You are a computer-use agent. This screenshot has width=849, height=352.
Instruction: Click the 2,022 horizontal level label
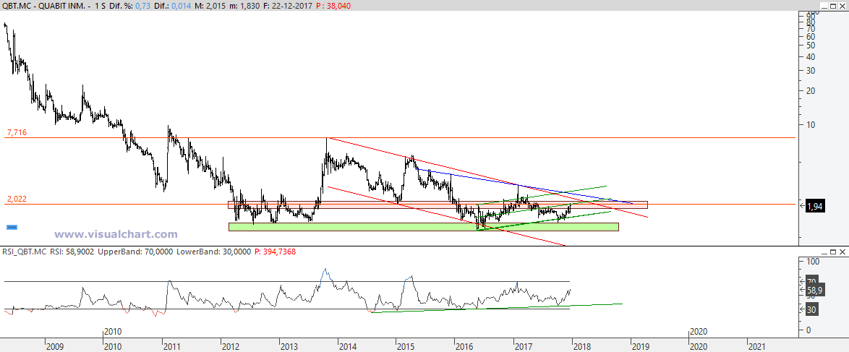pos(16,199)
